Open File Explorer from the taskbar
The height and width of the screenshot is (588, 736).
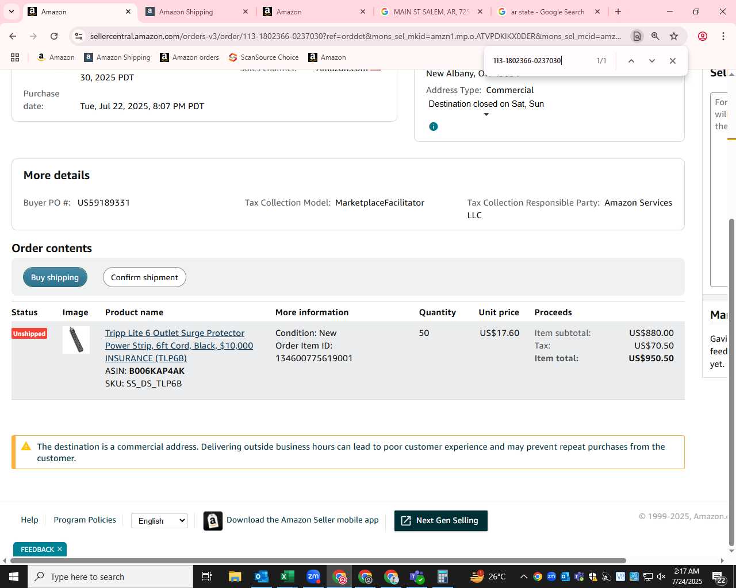point(235,577)
